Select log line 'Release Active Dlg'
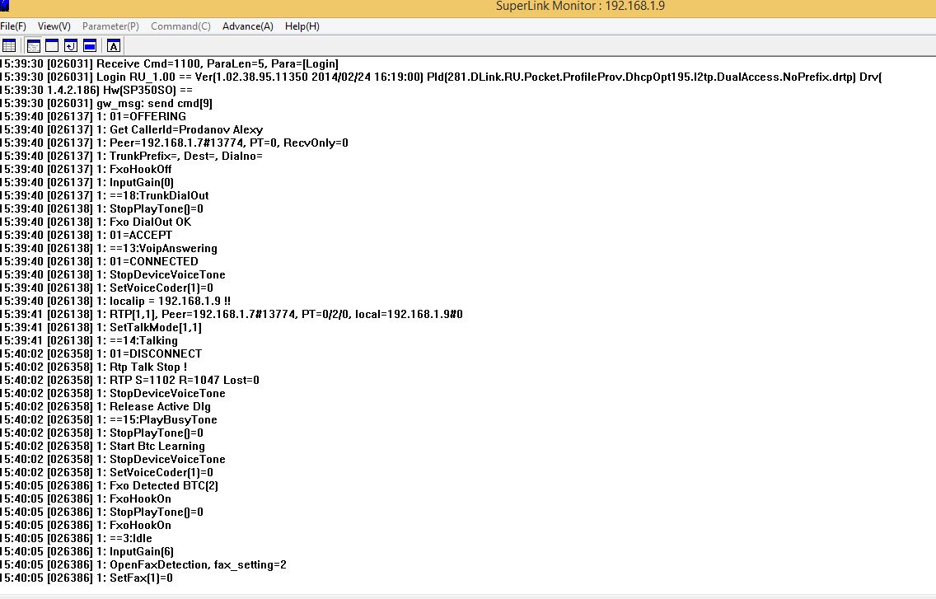 (x=105, y=406)
